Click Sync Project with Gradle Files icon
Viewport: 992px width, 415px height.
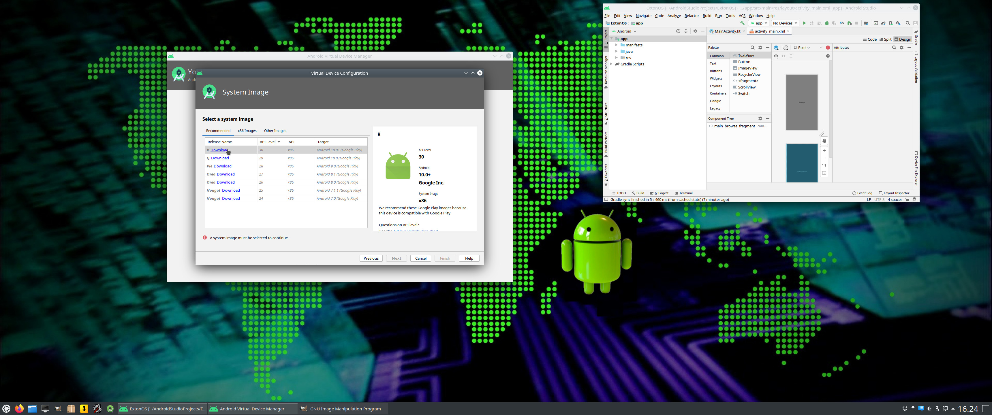pos(883,23)
